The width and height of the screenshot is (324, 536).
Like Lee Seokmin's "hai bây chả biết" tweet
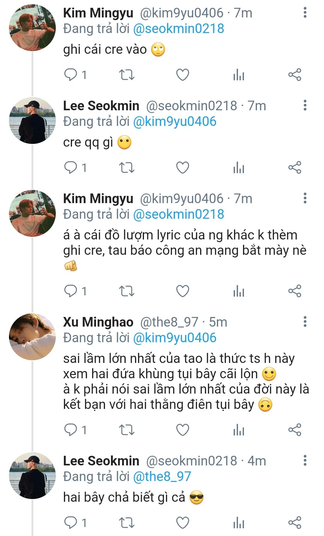tap(182, 523)
